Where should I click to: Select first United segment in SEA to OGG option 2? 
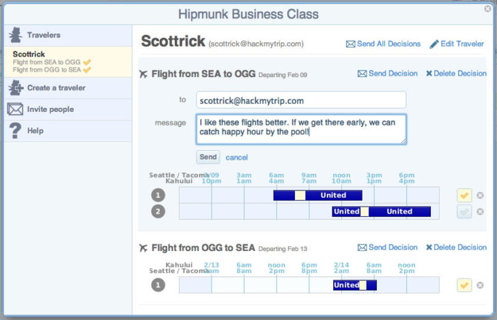(x=346, y=212)
